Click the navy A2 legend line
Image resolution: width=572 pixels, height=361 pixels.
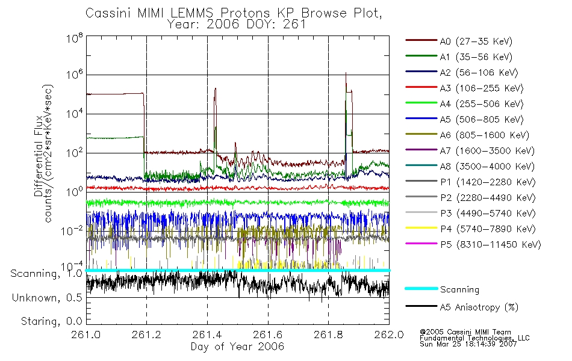coord(421,72)
